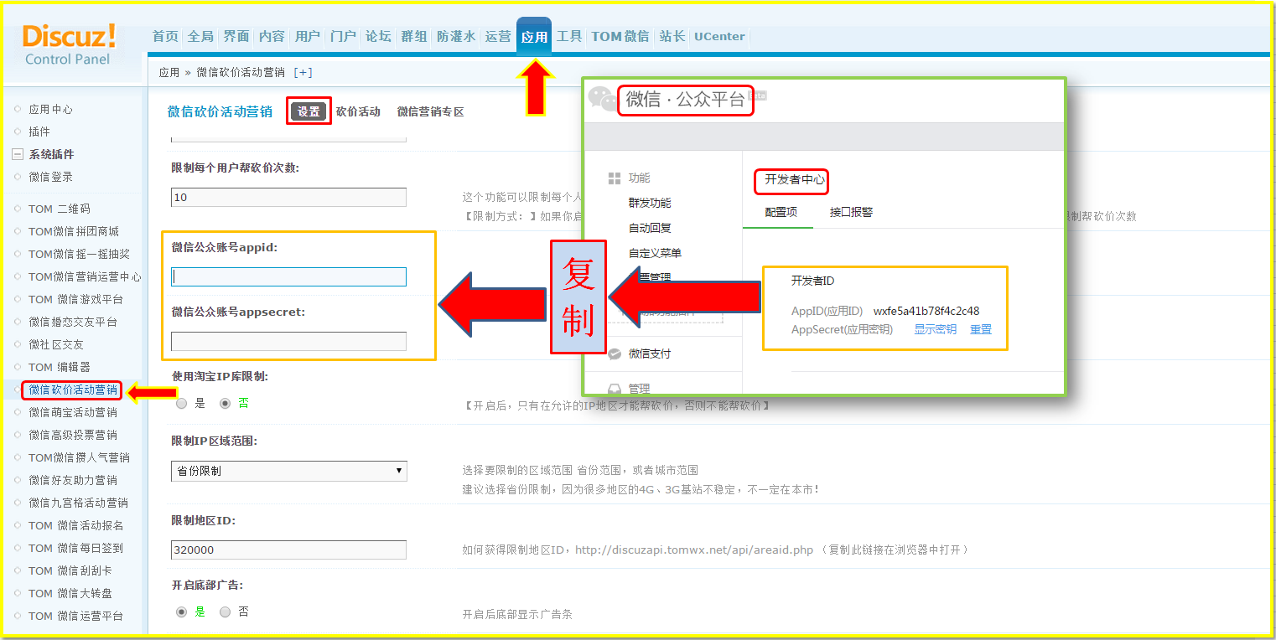Open the 群组 top menu
1276x640 pixels.
[414, 37]
